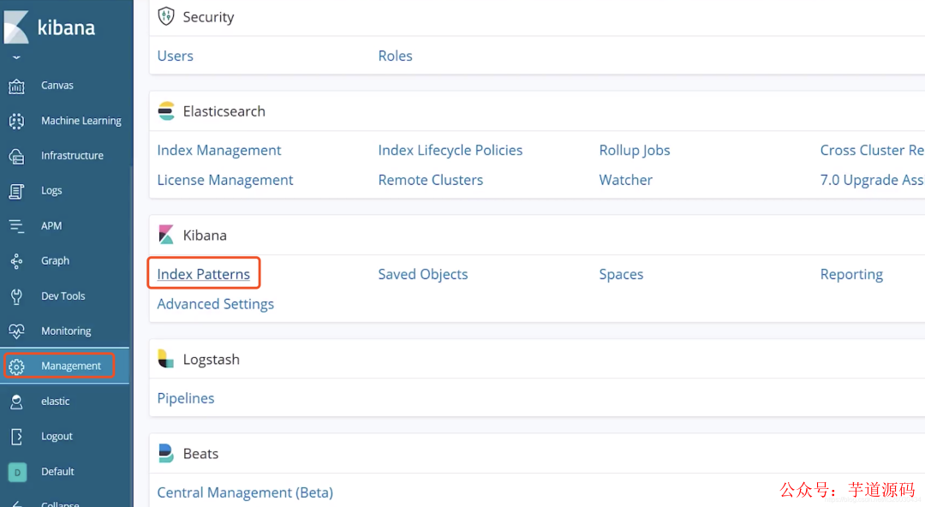Click the Elasticsearch section heading text

click(x=224, y=111)
